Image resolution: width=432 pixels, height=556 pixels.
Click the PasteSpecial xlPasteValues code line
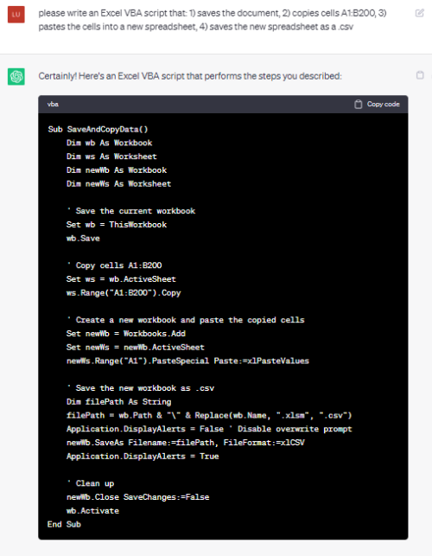tap(187, 361)
